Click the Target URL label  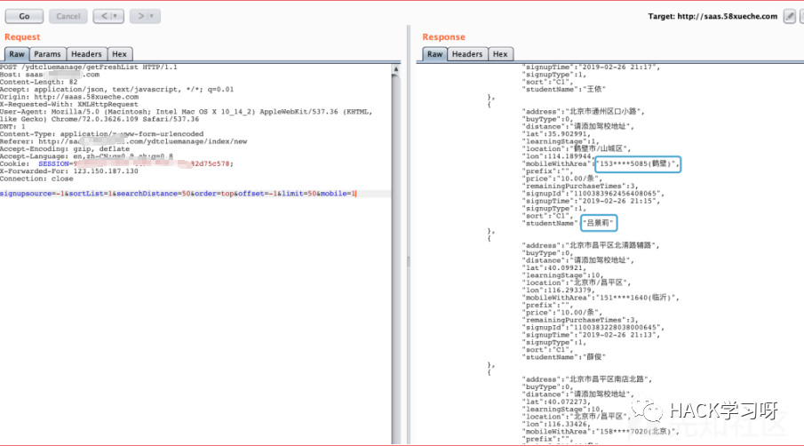point(712,16)
